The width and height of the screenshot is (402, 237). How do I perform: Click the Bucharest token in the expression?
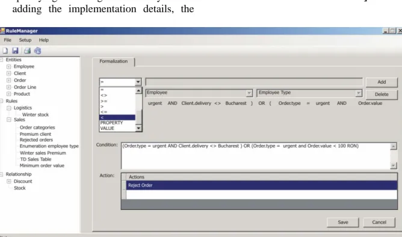[236, 103]
